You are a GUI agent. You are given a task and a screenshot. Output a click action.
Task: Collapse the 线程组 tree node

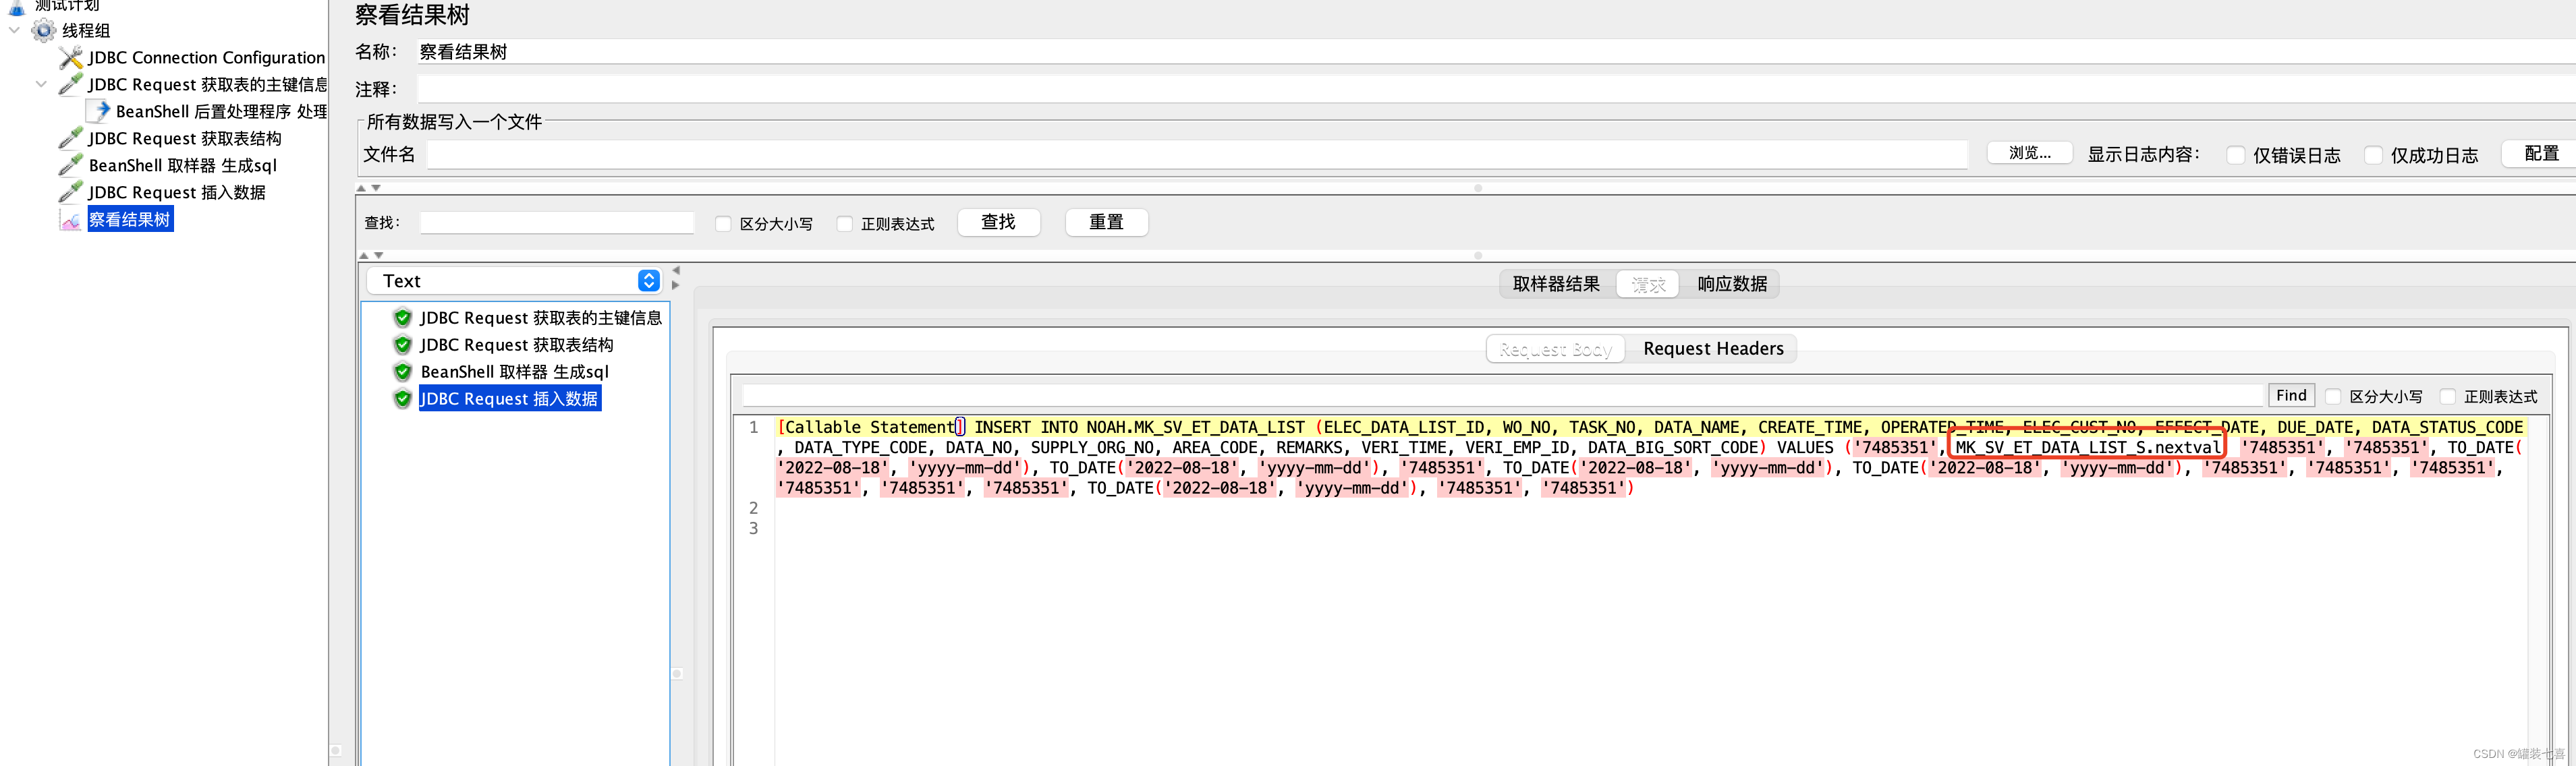(x=14, y=30)
